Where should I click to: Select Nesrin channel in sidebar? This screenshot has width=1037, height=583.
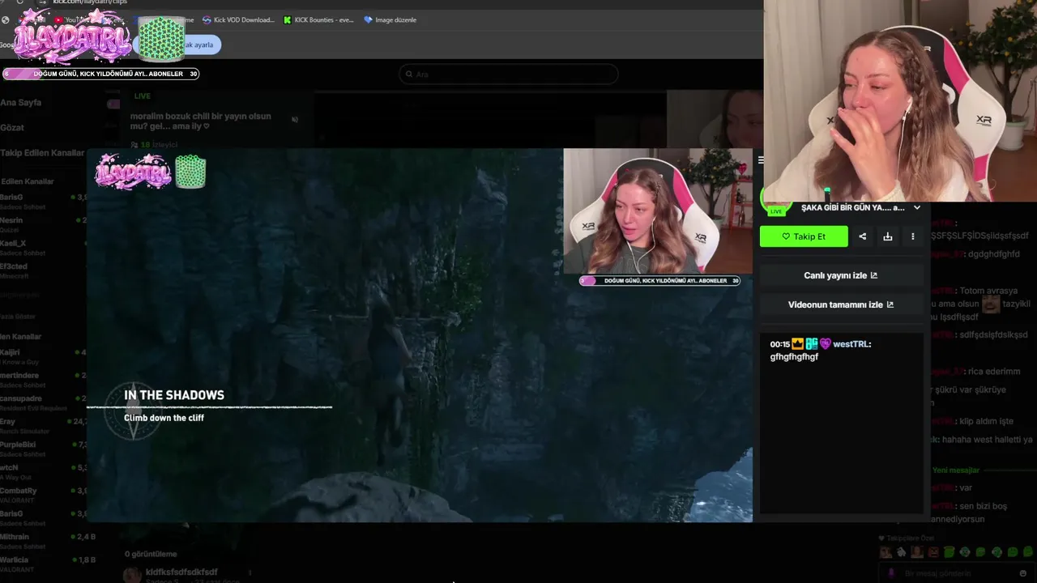coord(43,224)
